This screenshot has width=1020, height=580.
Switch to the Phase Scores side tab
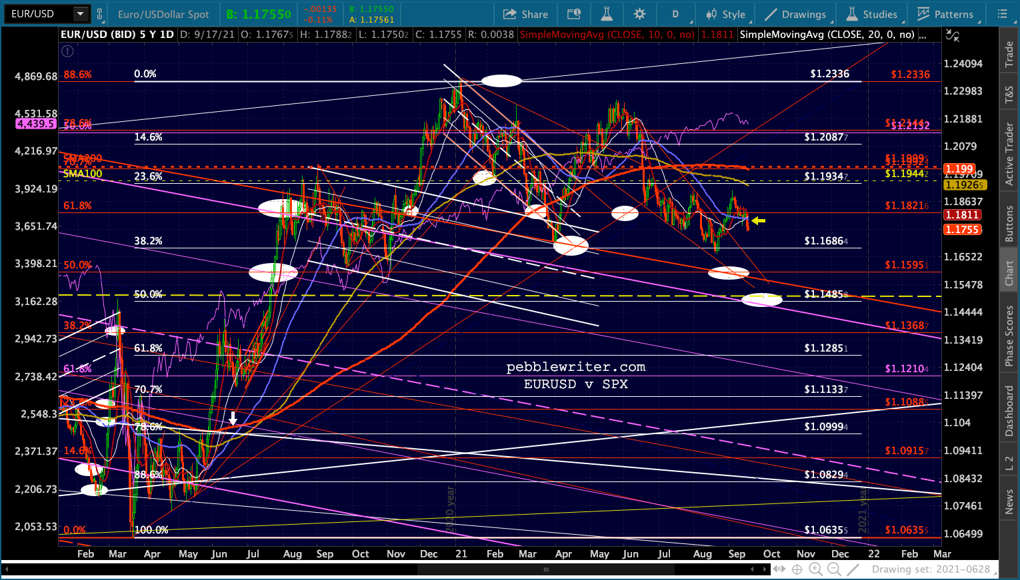click(x=1009, y=336)
